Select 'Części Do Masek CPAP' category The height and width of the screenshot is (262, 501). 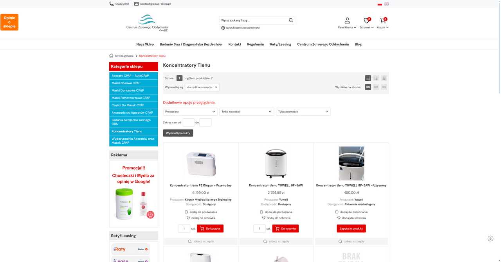click(x=133, y=105)
